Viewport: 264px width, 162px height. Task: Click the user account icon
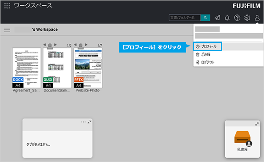pos(257,18)
